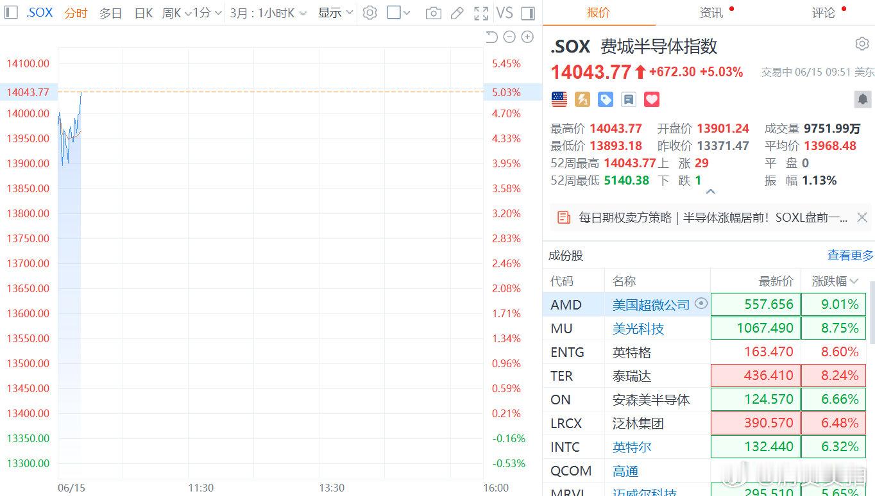875x496 pixels.
Task: Click the eye icon beside AMD
Action: point(701,304)
